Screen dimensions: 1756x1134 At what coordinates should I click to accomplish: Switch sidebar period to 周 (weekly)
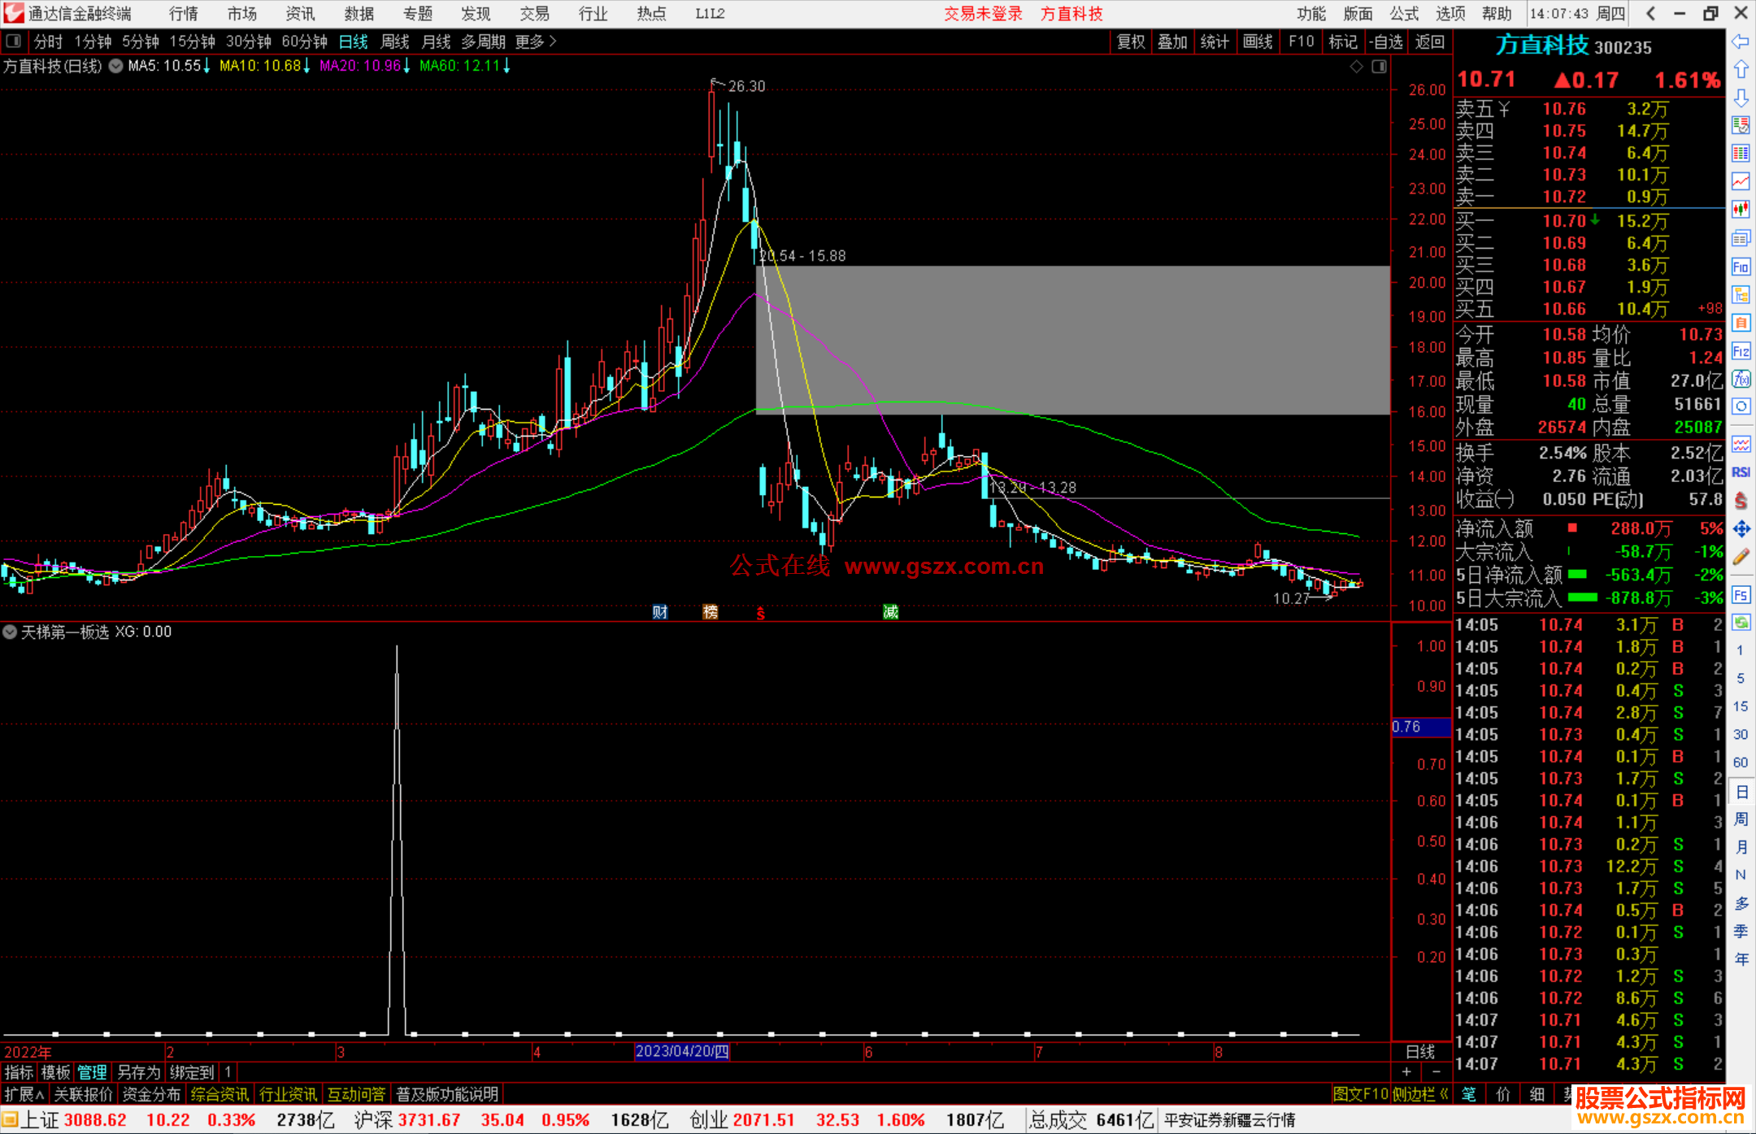coord(1741,819)
